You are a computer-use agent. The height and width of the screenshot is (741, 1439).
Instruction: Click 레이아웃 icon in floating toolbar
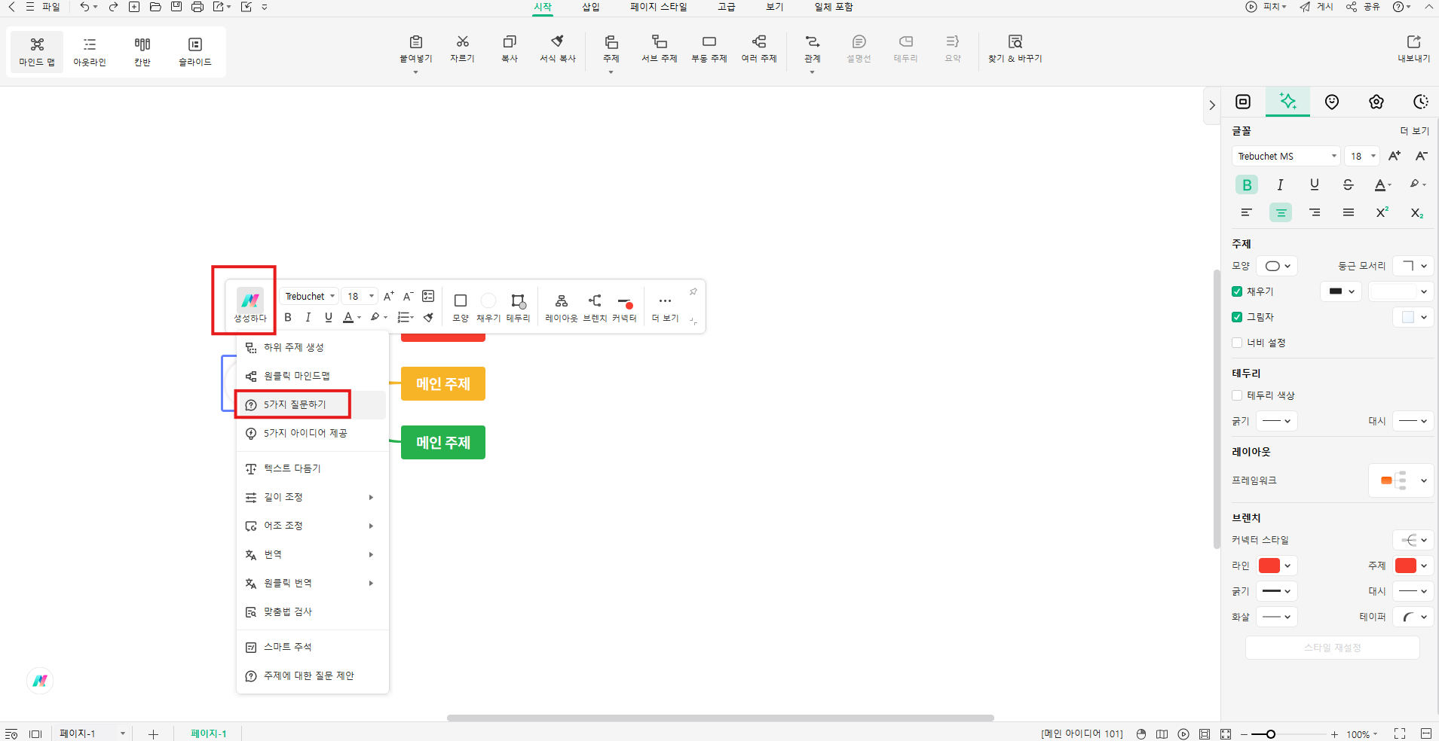point(562,307)
